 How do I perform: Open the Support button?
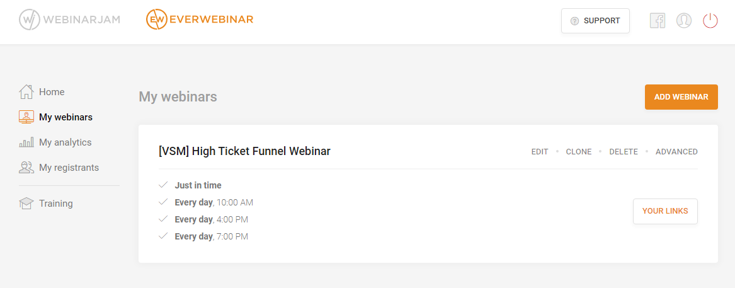pyautogui.click(x=595, y=21)
